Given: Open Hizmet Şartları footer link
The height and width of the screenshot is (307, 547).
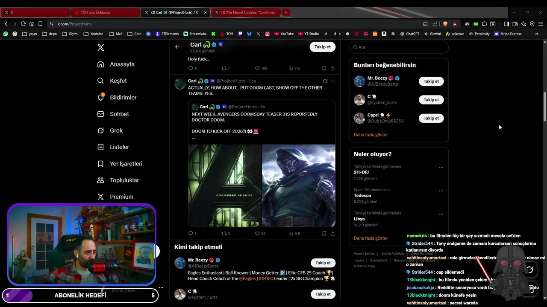Looking at the screenshot, I should pos(364,254).
